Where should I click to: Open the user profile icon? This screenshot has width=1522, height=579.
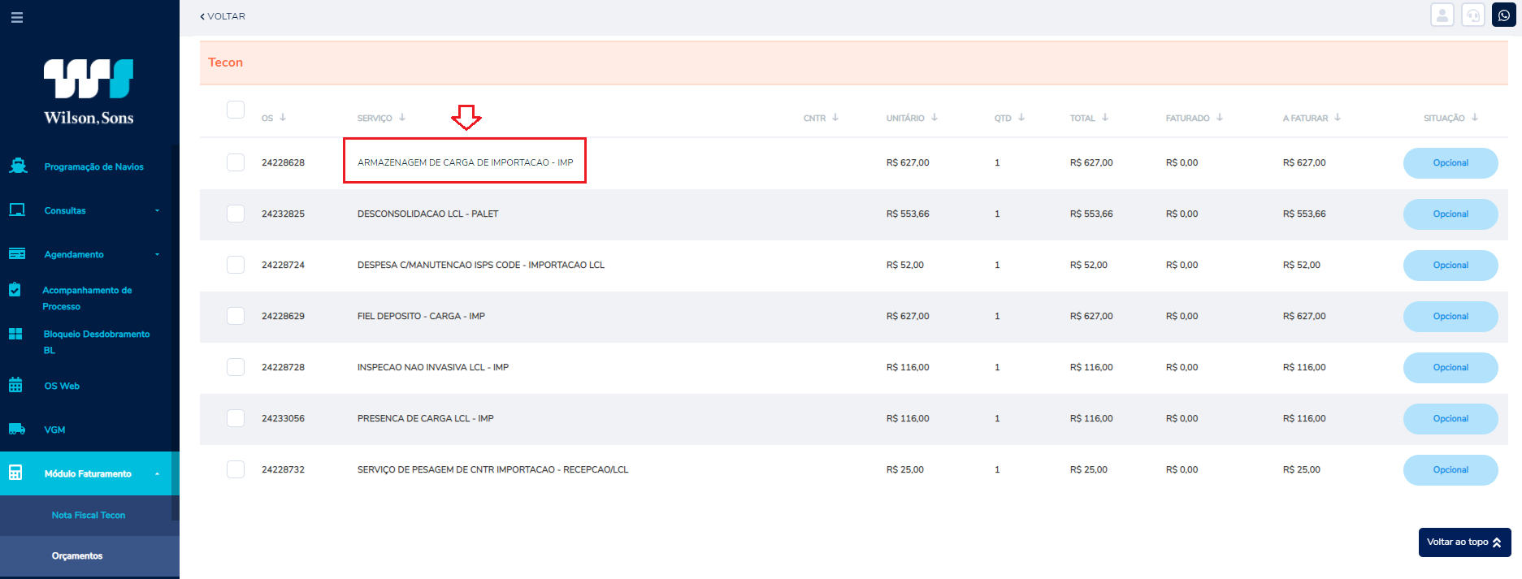tap(1442, 15)
